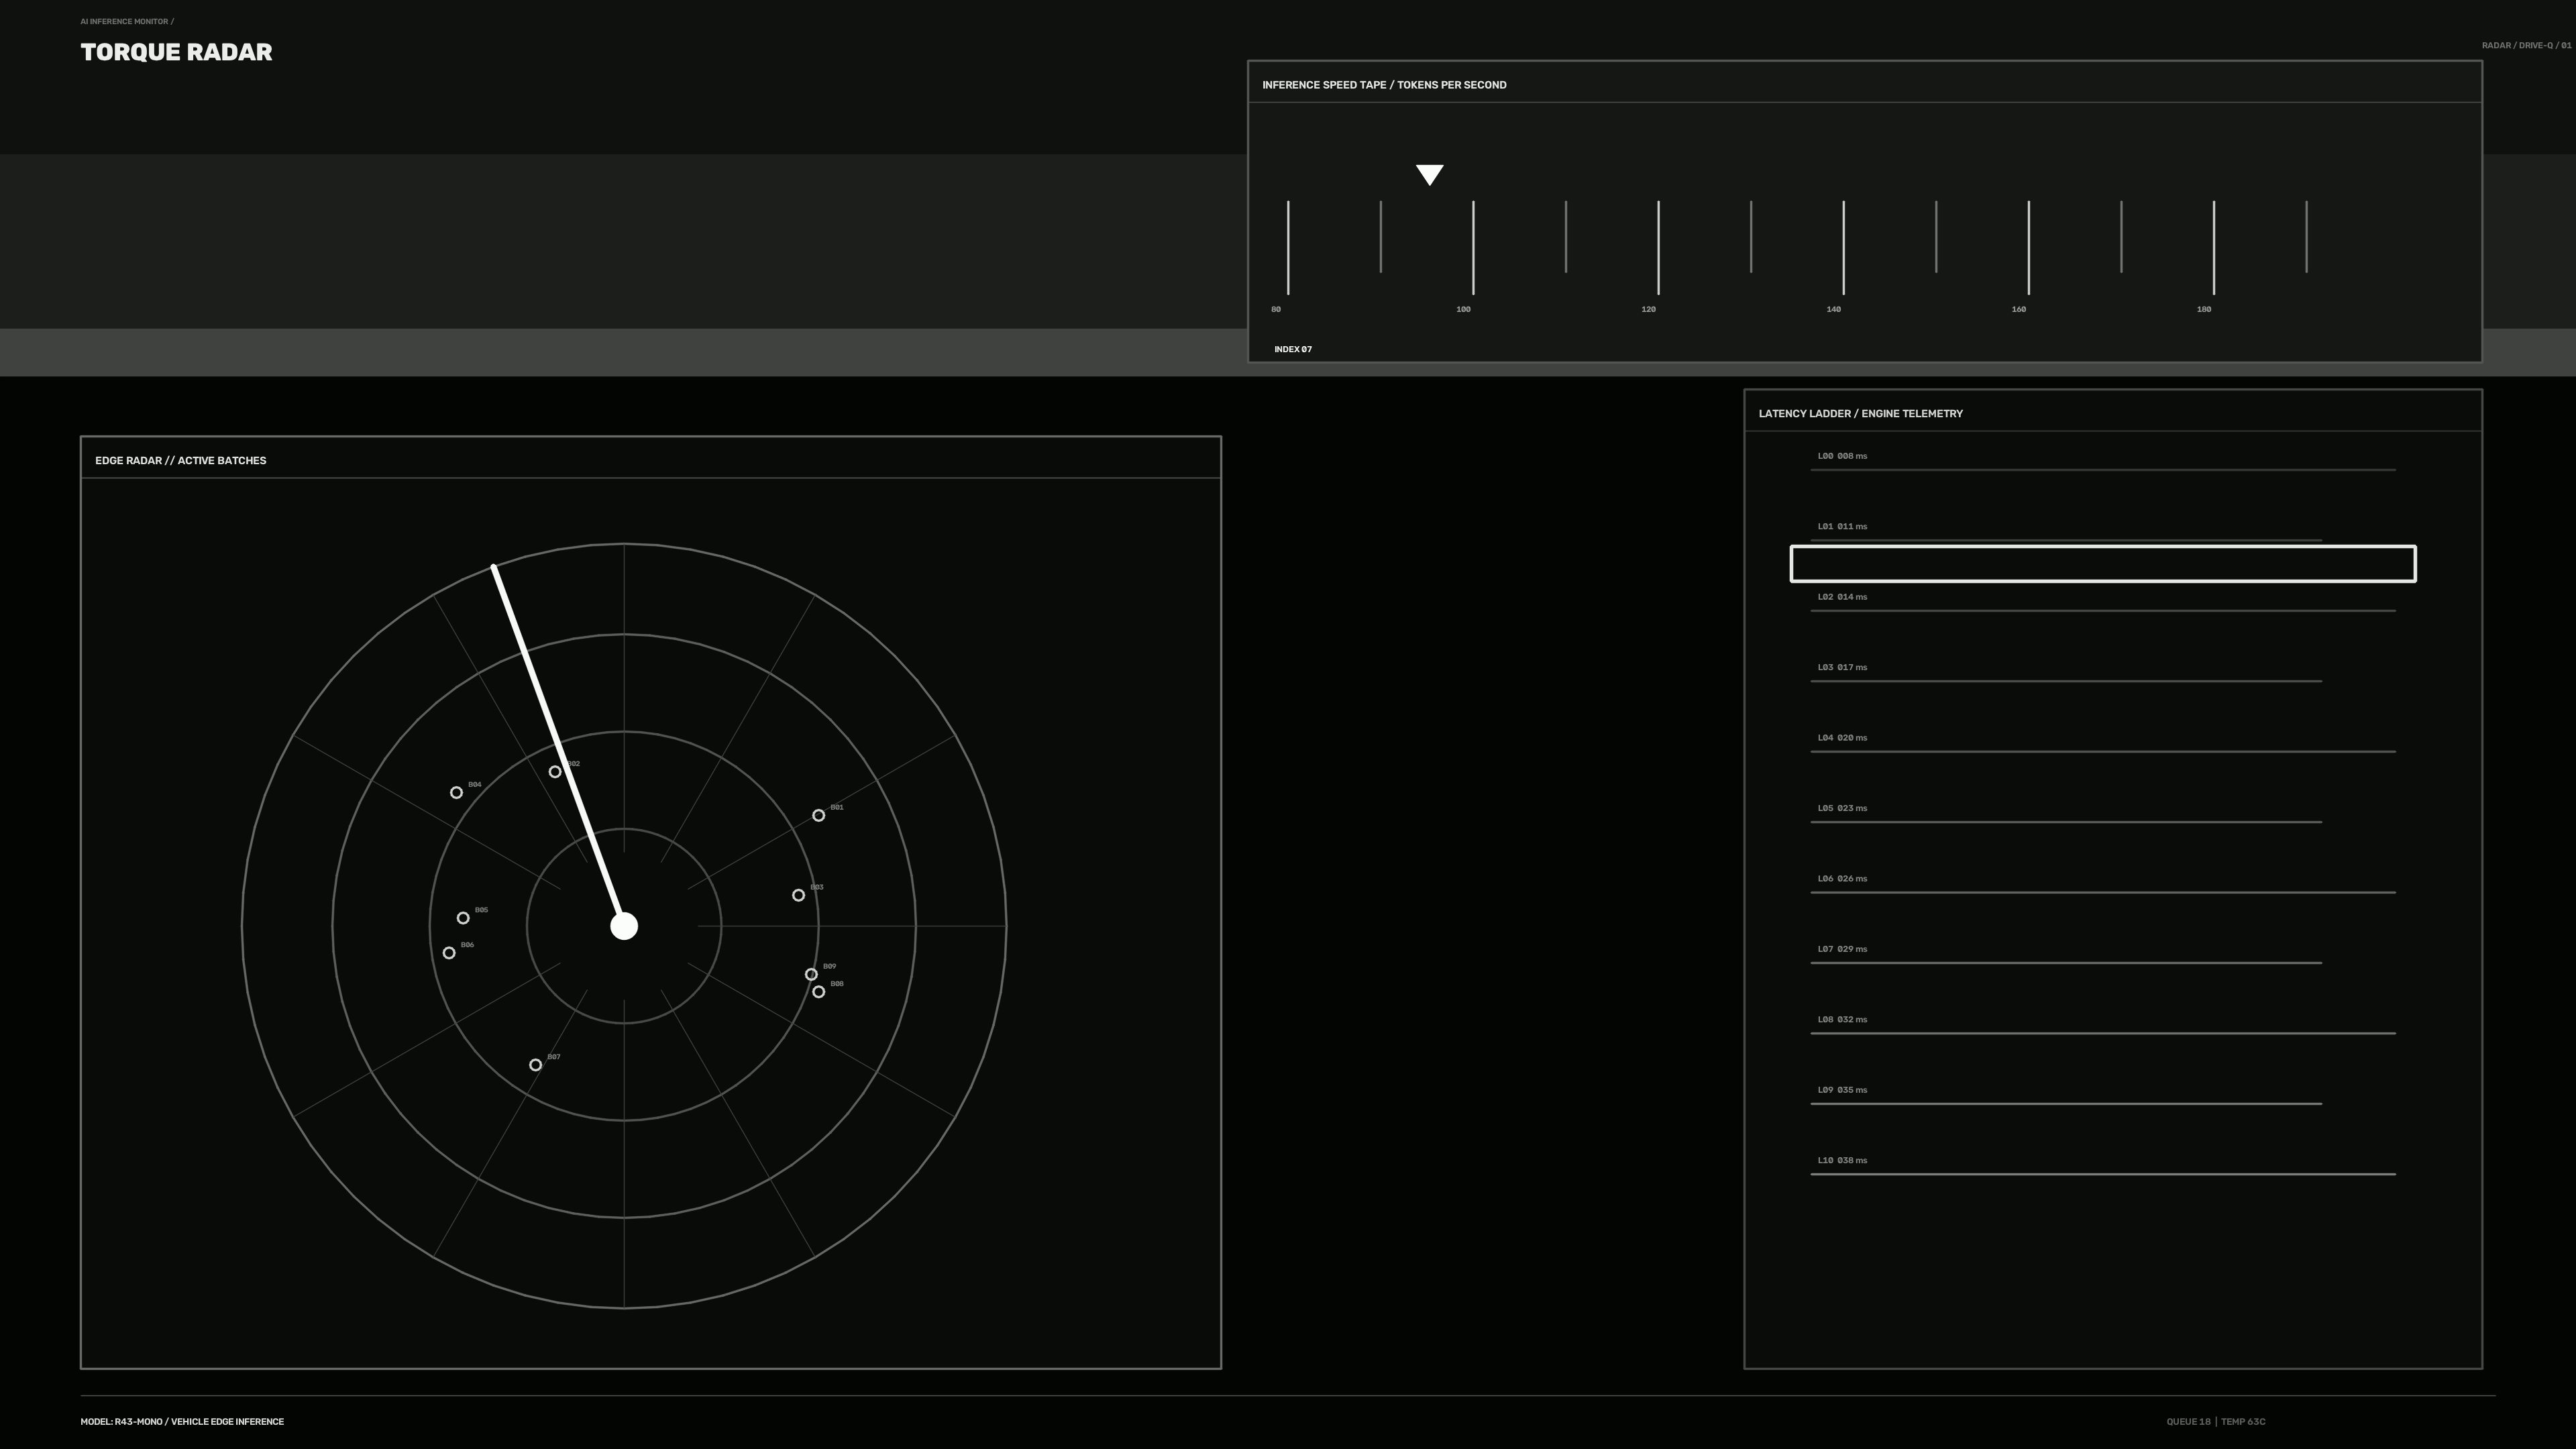Select batch marker B01 on radar
2576x1449 pixels.
818,816
